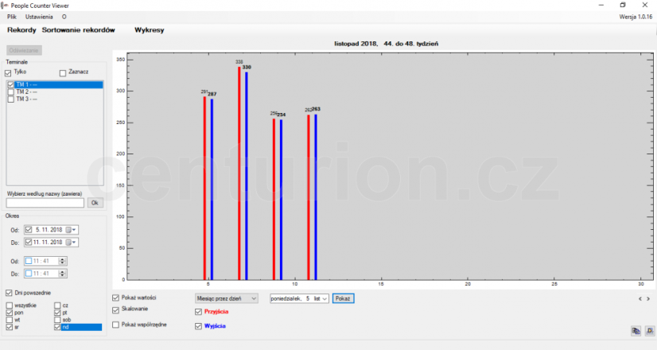Click the name filter input field
Screen dimensions: 657x350
pos(45,203)
